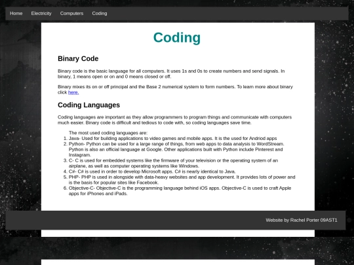Viewport: 354px width, 265px height.
Task: Click list item 3 about C
Action: (173, 163)
